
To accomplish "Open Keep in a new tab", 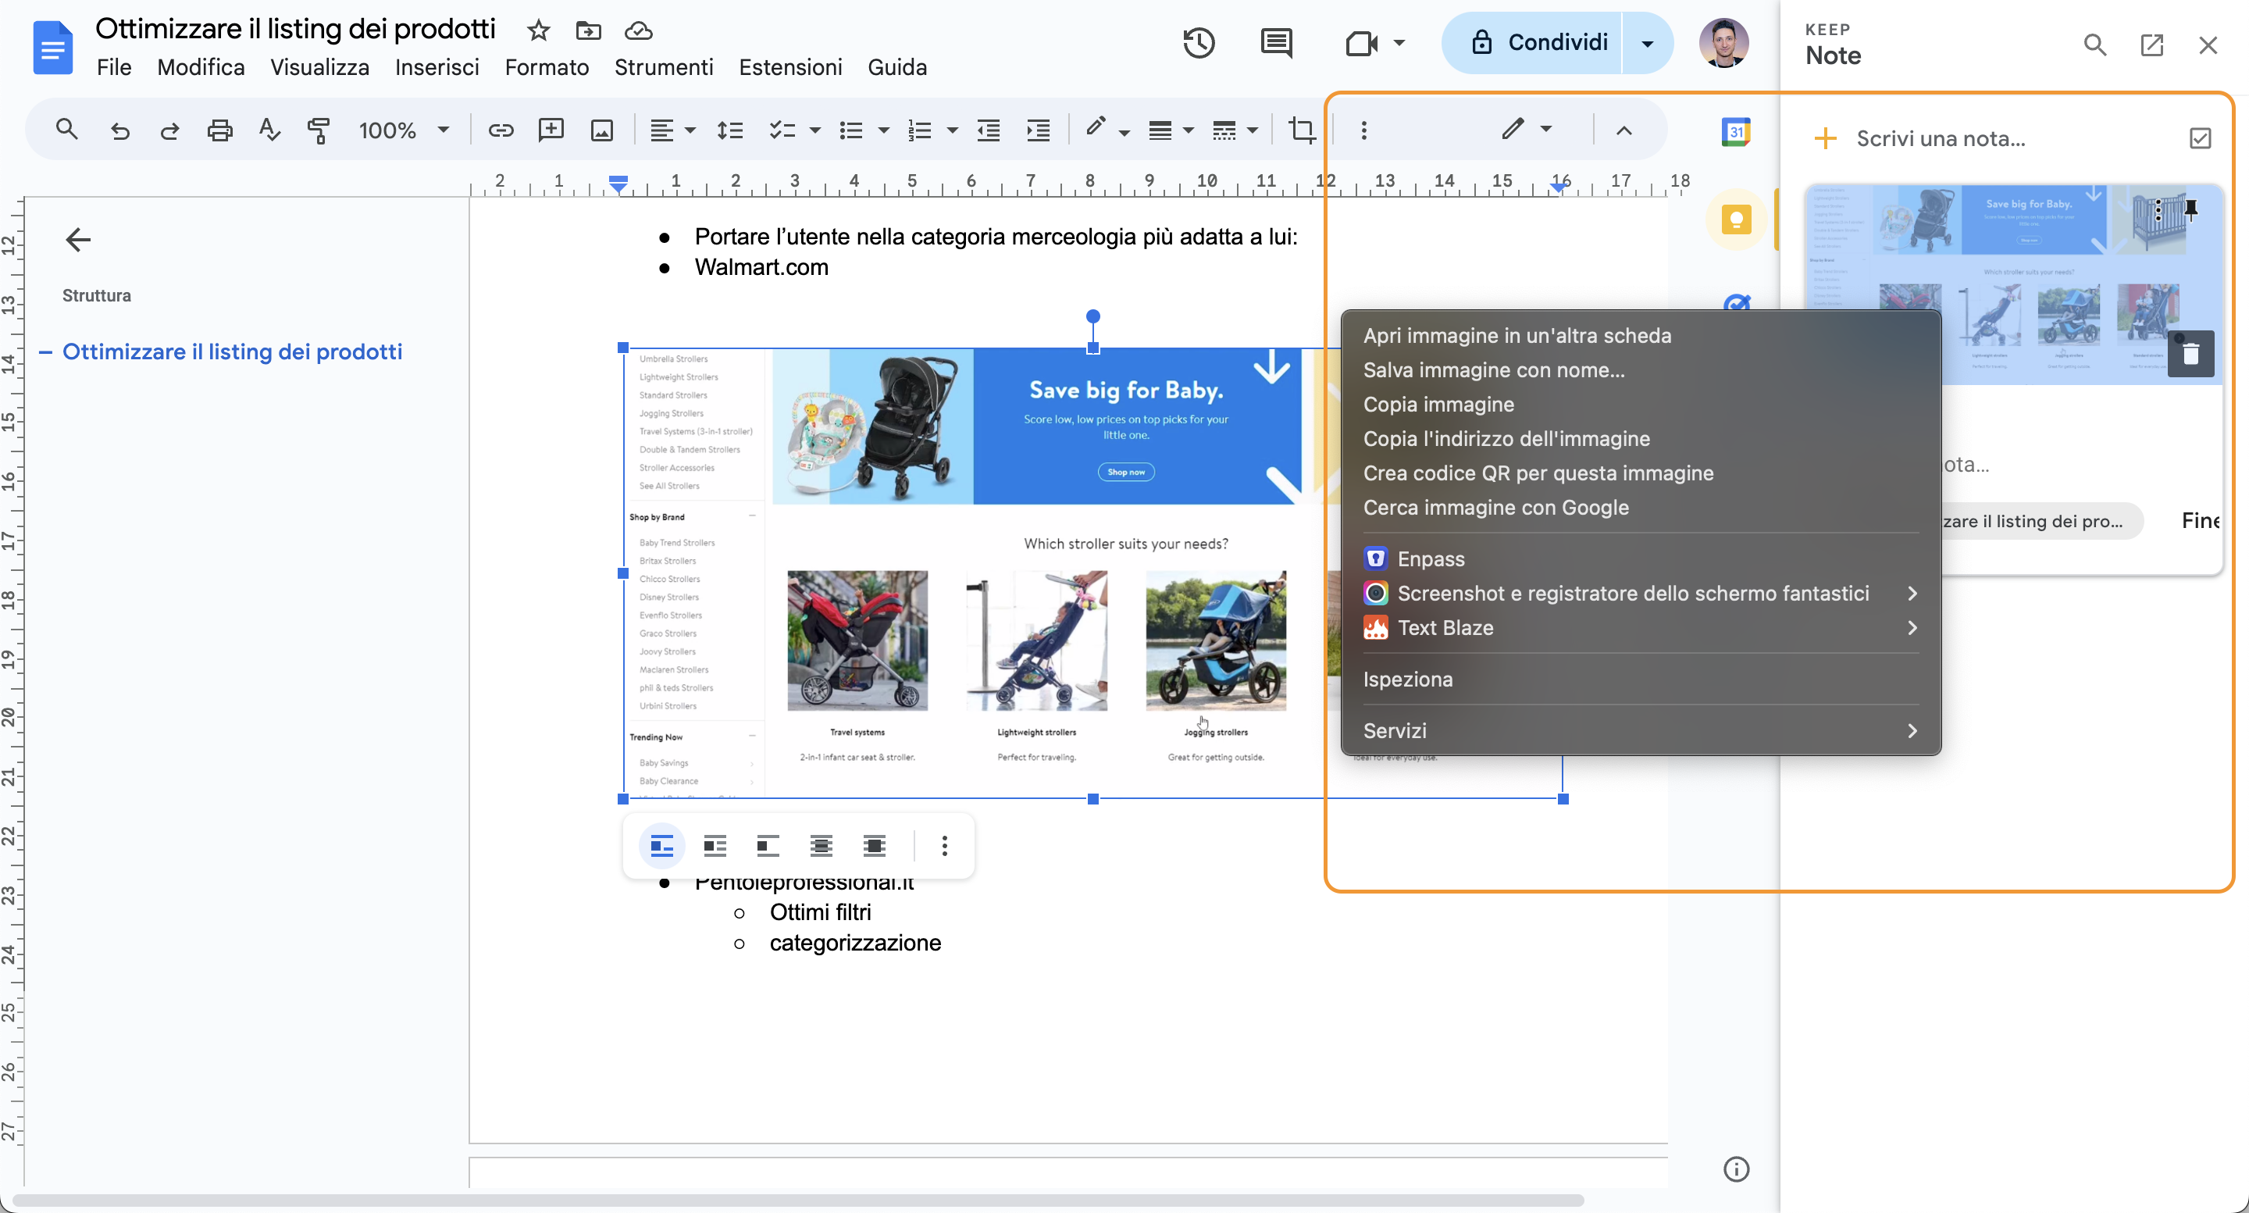I will [2151, 45].
